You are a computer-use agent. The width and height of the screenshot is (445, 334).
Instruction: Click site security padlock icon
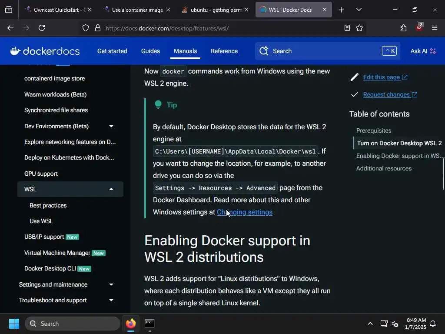click(98, 28)
